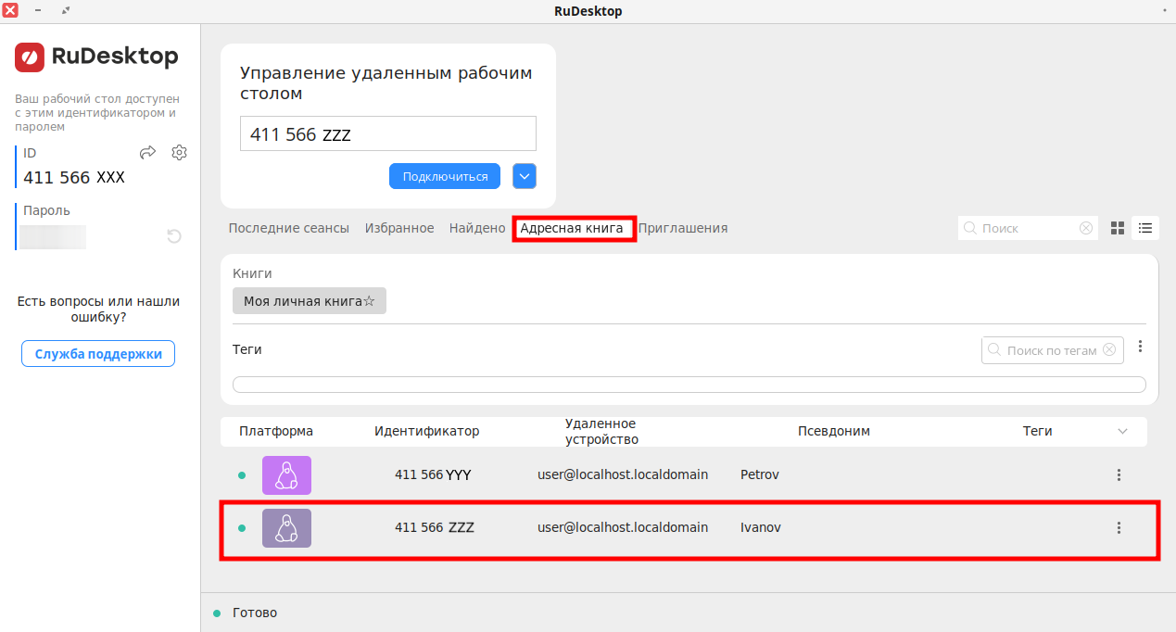Open the Избранное tab

[x=399, y=228]
